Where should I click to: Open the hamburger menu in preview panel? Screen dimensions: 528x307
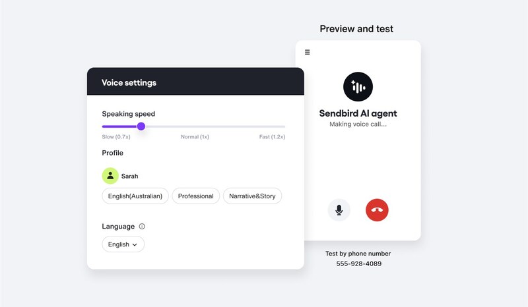pyautogui.click(x=308, y=53)
